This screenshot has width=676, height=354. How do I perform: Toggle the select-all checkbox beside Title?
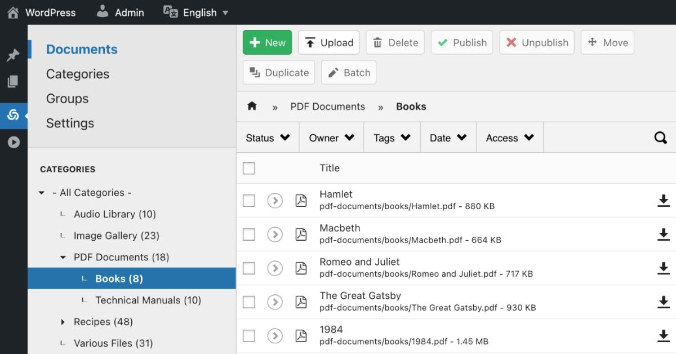[x=248, y=168]
